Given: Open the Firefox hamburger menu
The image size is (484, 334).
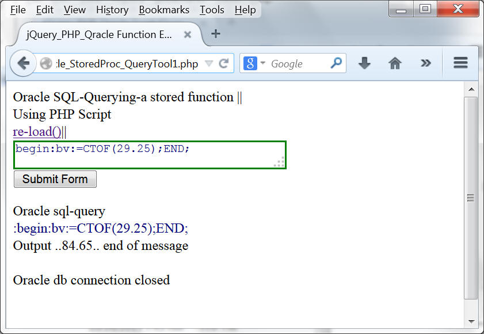Looking at the screenshot, I should point(460,63).
